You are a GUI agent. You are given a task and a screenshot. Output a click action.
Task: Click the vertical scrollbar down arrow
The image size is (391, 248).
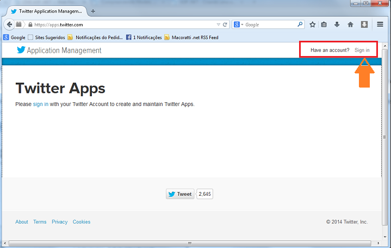pos(385,237)
